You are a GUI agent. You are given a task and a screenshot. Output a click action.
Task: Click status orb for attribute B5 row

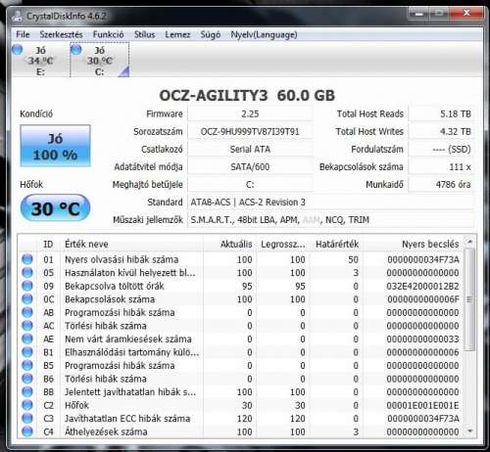(27, 365)
